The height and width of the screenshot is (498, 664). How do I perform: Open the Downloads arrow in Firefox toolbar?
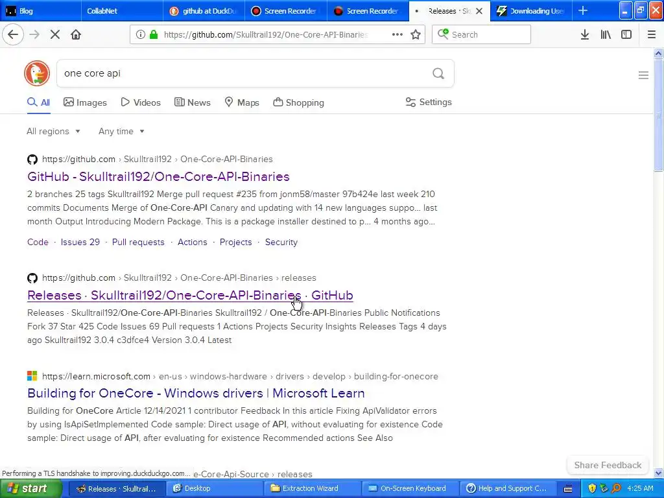coord(585,35)
